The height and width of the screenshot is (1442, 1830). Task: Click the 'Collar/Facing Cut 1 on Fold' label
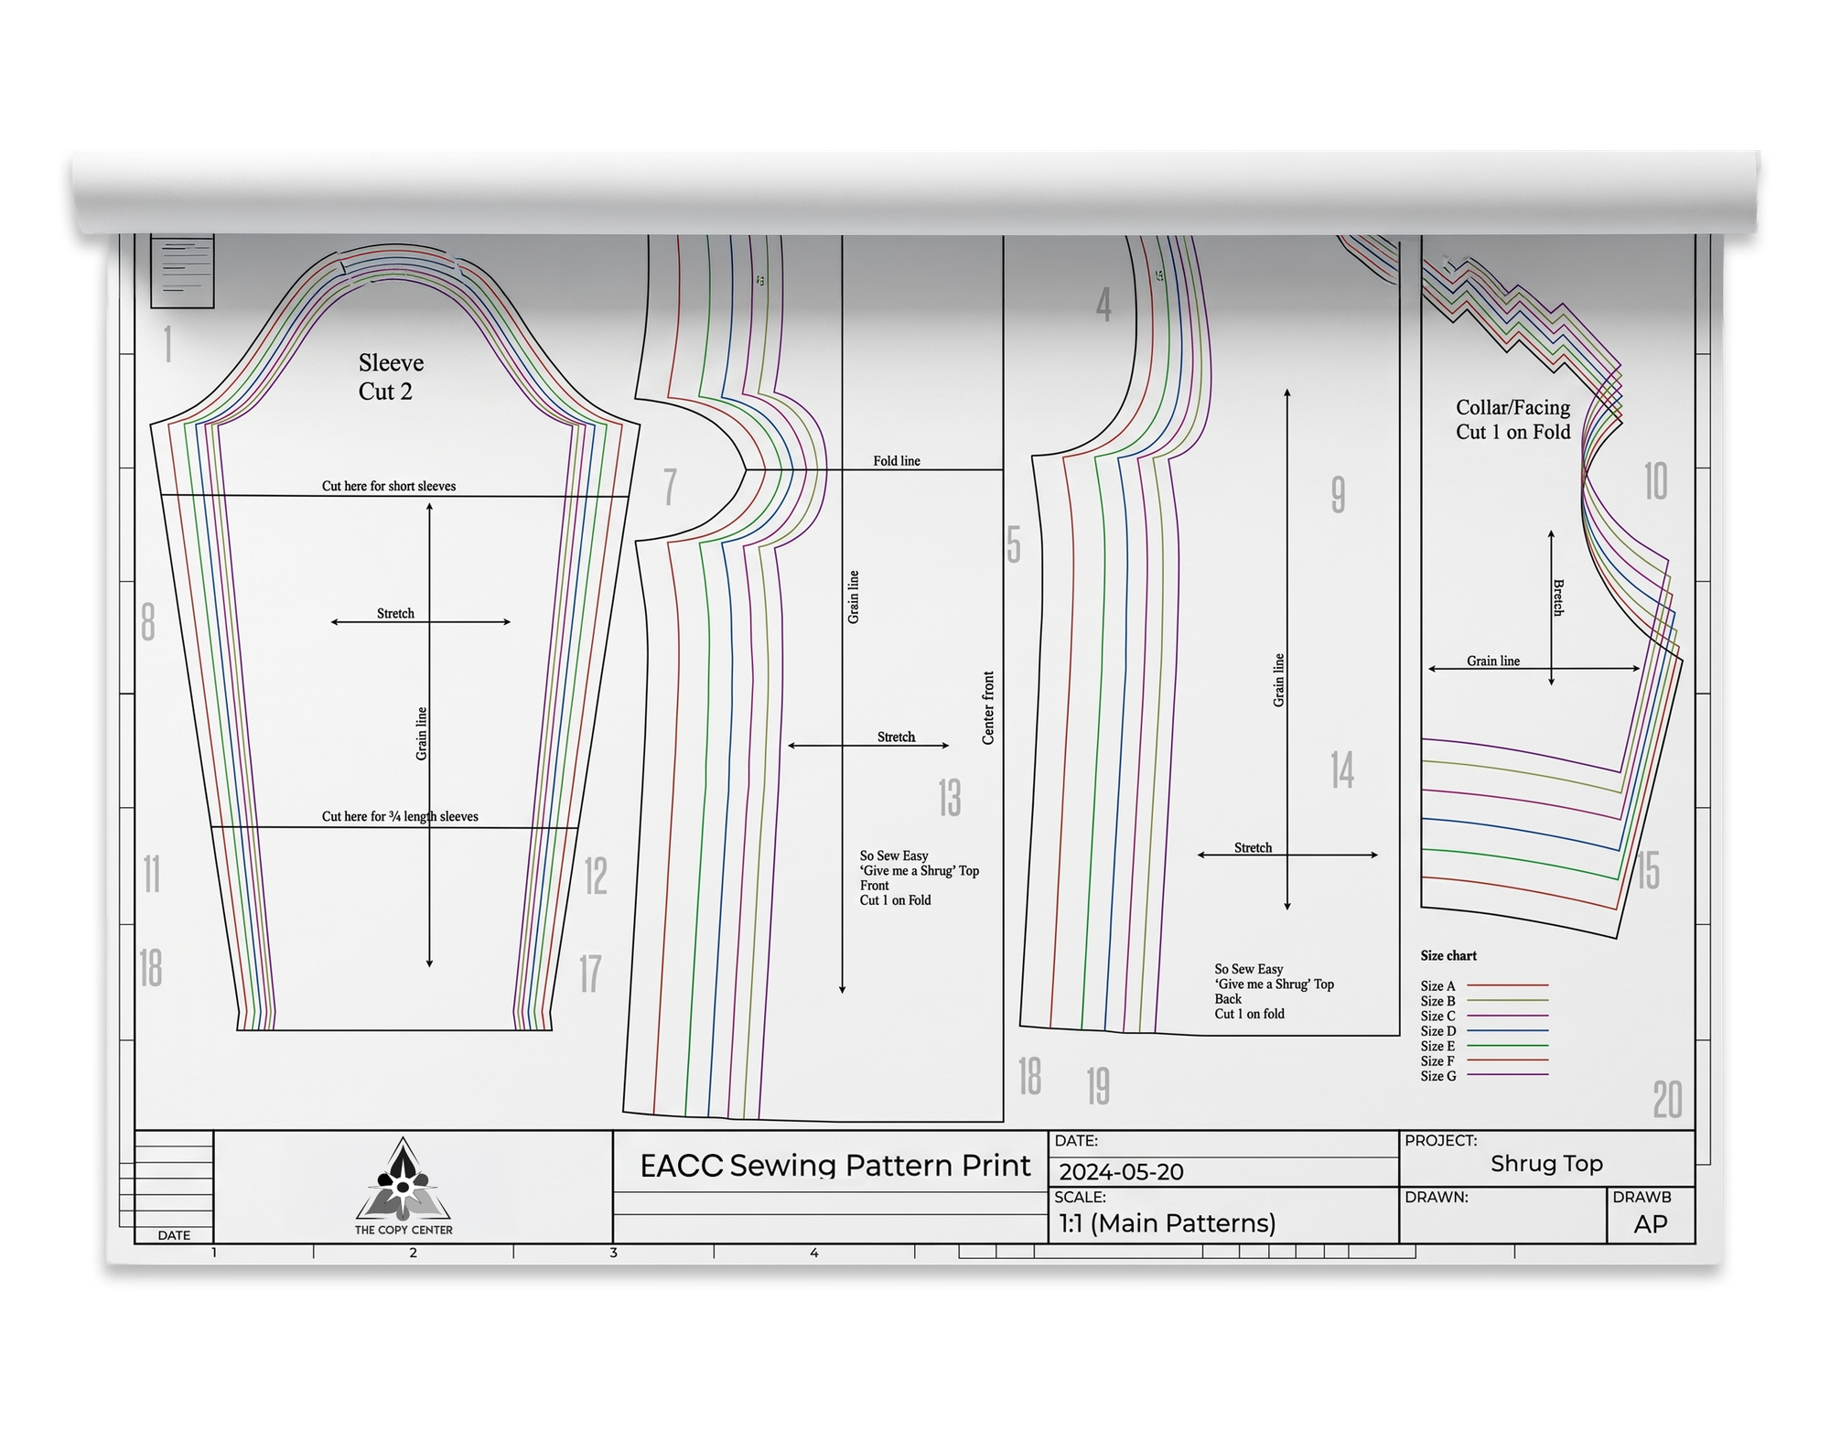(x=1513, y=420)
